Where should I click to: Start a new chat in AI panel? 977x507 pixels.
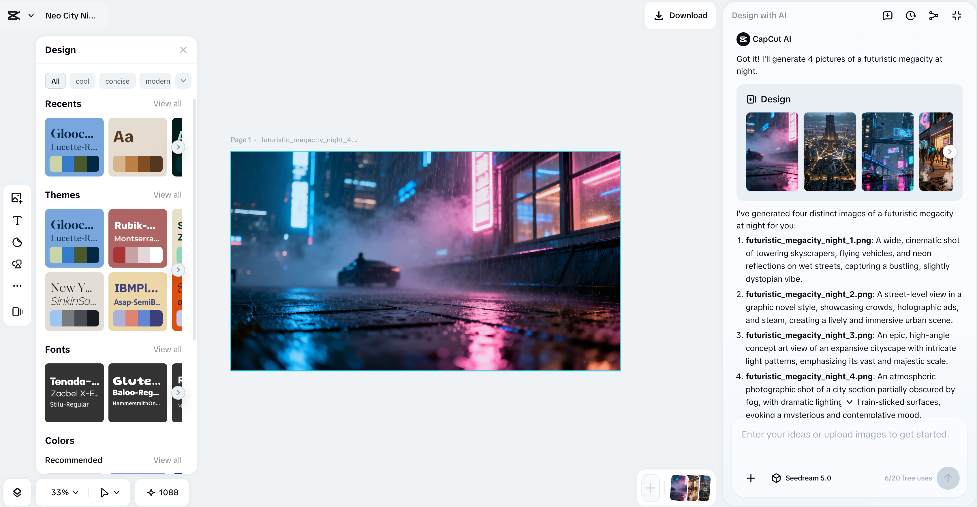pyautogui.click(x=887, y=16)
